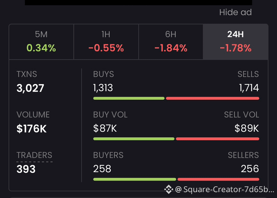
Task: Click the green buyers bar
Action: [x=135, y=179]
